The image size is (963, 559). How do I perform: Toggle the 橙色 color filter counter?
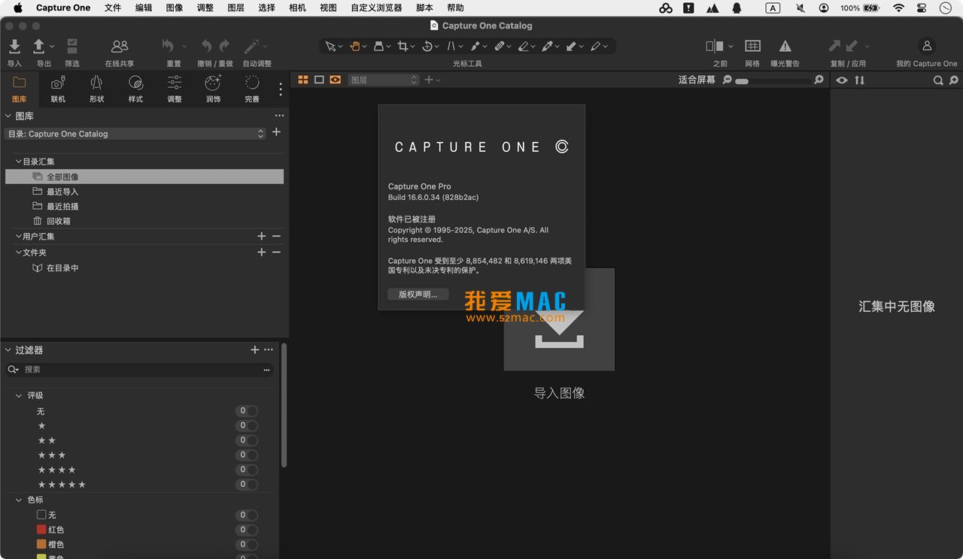click(246, 544)
